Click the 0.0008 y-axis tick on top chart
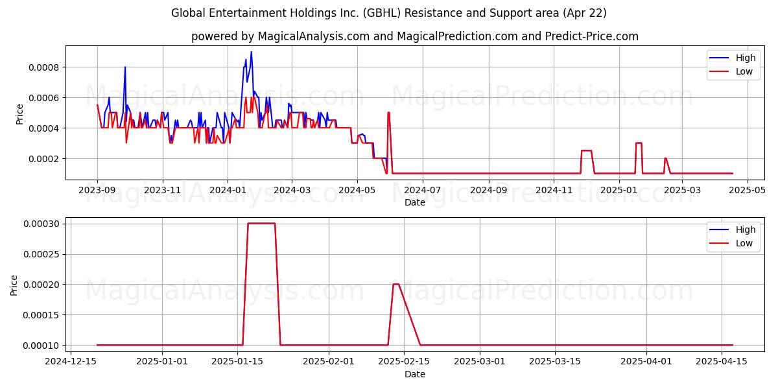Screen dimensions: 778x389 [x=45, y=67]
